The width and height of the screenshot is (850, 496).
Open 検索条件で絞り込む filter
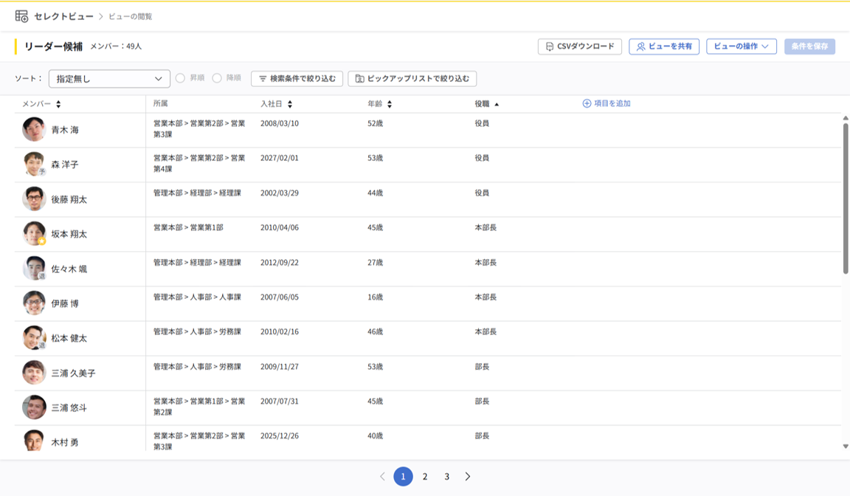tap(297, 78)
